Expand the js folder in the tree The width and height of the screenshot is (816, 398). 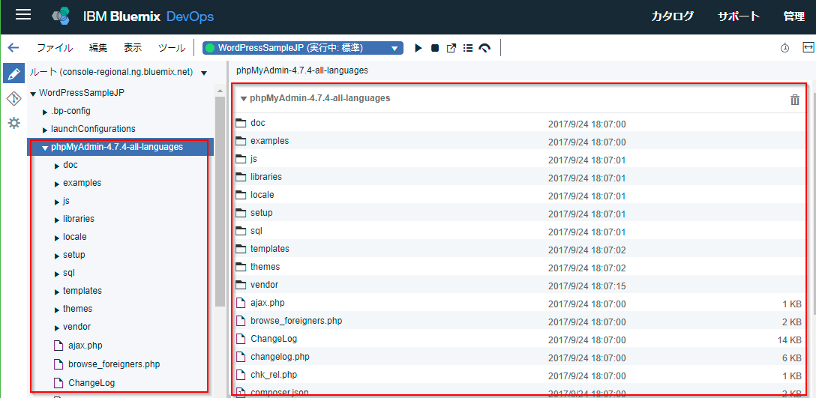tap(57, 202)
